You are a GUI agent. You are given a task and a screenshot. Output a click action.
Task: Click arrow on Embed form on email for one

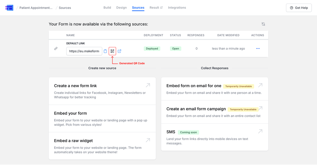pos(260,85)
